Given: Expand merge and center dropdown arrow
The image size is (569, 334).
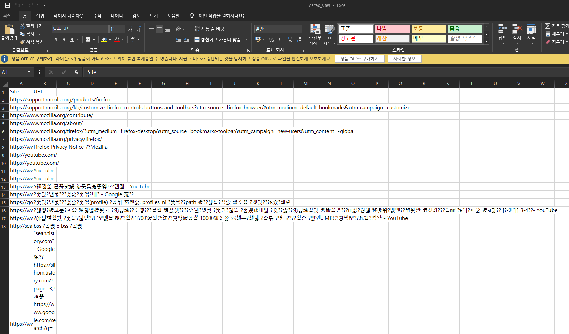Looking at the screenshot, I should [246, 40].
